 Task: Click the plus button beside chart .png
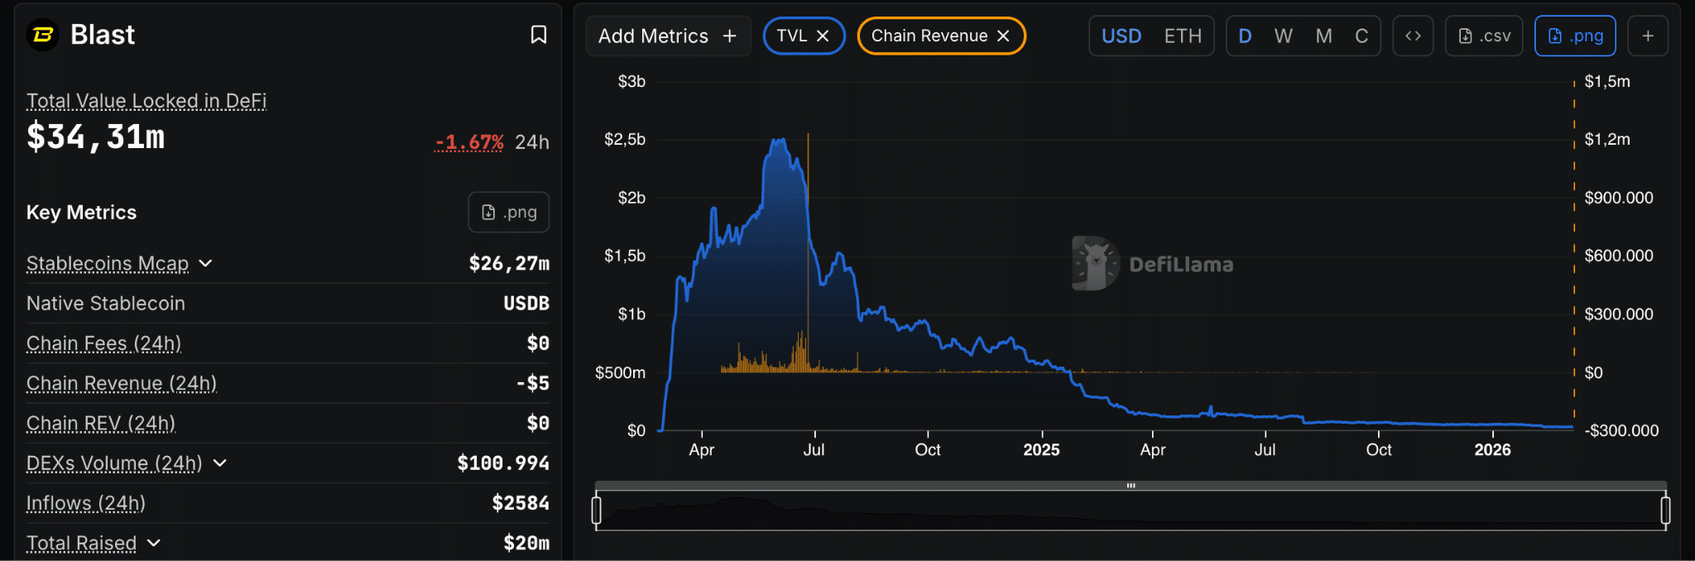[x=1648, y=36]
